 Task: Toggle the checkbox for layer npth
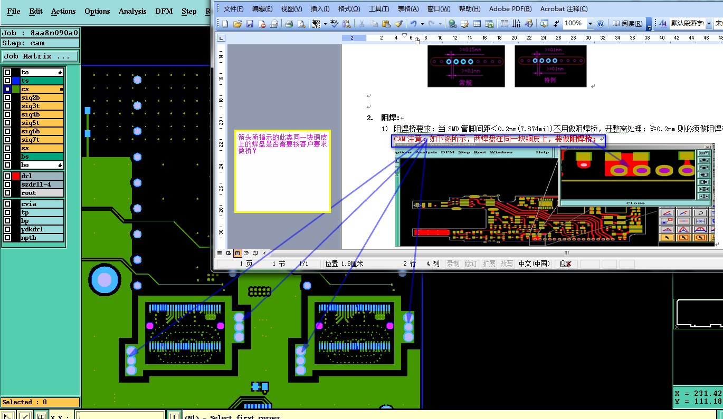7,238
